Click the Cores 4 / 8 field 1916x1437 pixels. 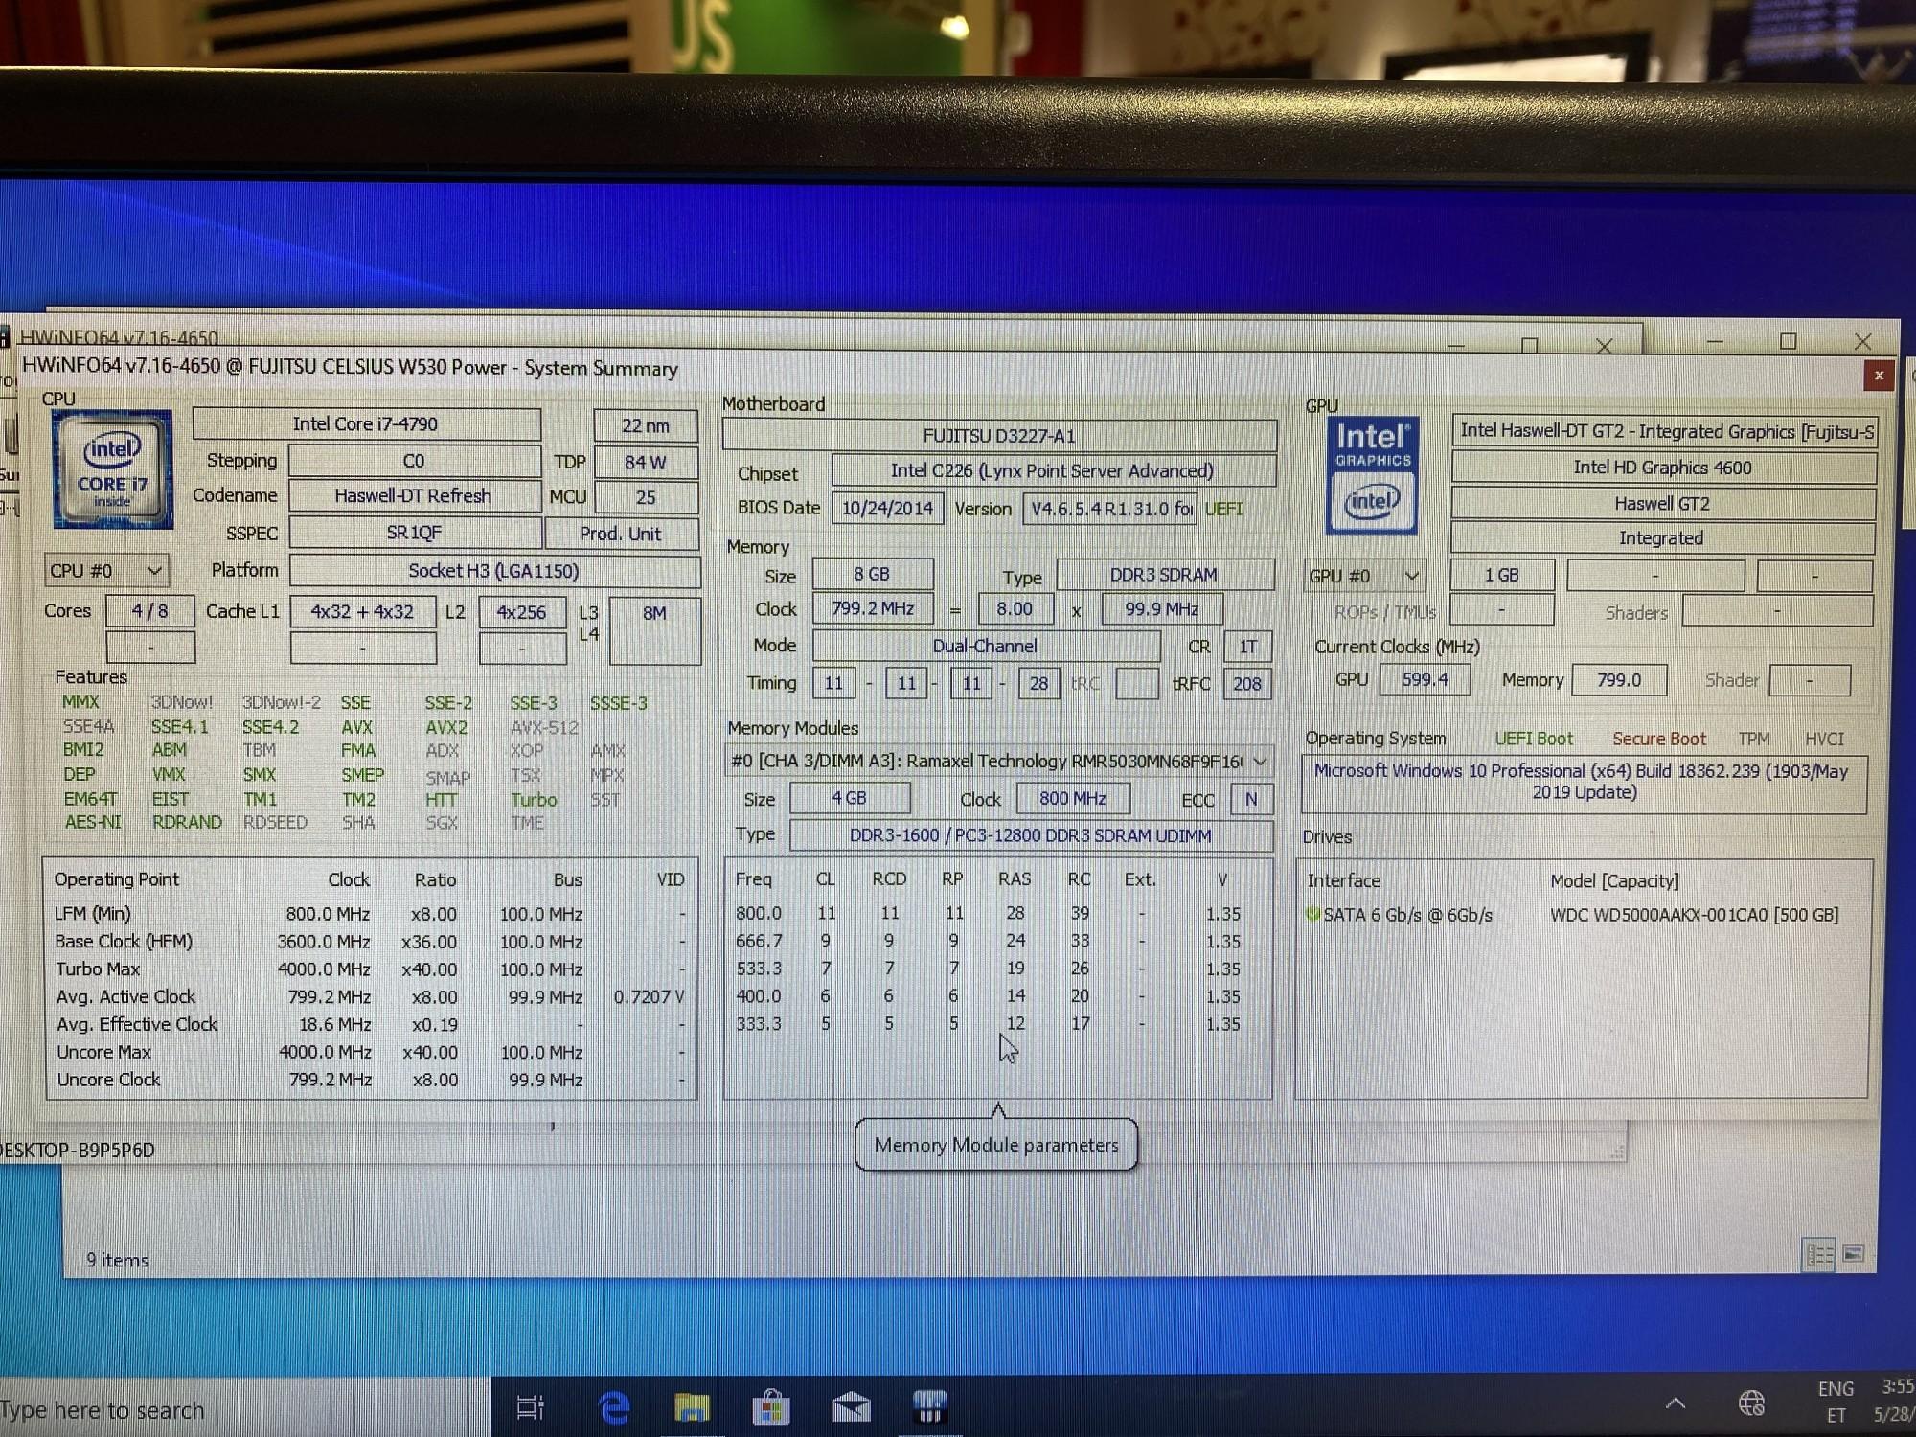149,611
